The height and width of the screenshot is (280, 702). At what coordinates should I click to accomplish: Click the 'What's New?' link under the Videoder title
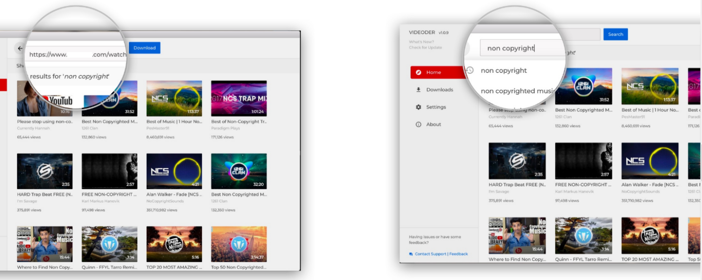click(421, 42)
